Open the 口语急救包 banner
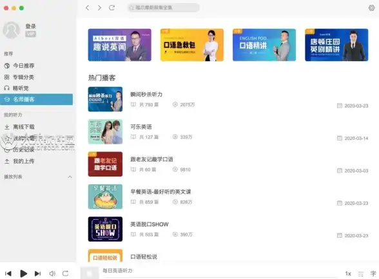This screenshot has width=379, height=279. coord(192,45)
